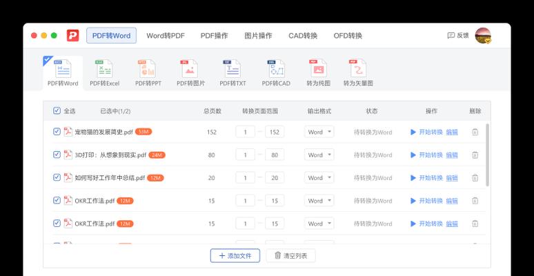This screenshot has width=534, height=276.
Task: Uncheck the 如何写好工作年中总结.pdf checkbox
Action: pos(57,177)
